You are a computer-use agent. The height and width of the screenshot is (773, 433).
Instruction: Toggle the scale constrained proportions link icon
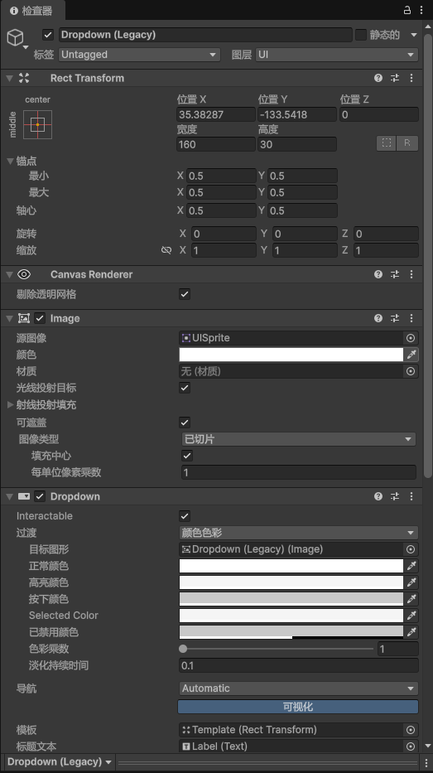coord(166,250)
